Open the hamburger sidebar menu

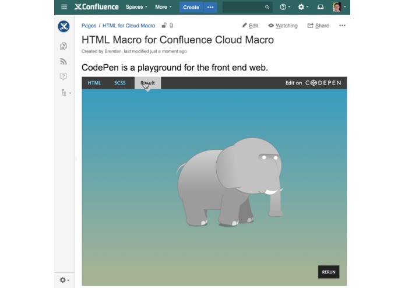point(64,7)
